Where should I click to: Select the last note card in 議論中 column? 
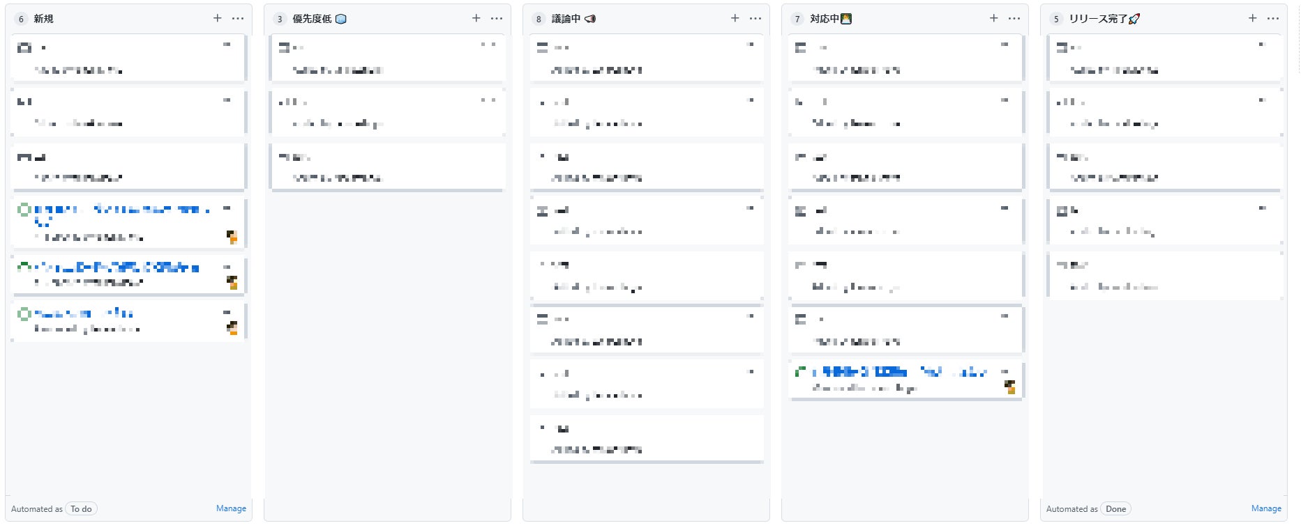646,439
